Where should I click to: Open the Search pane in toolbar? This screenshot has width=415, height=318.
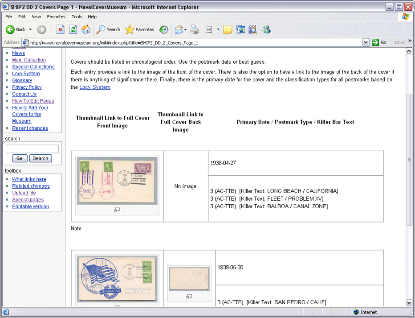point(108,30)
